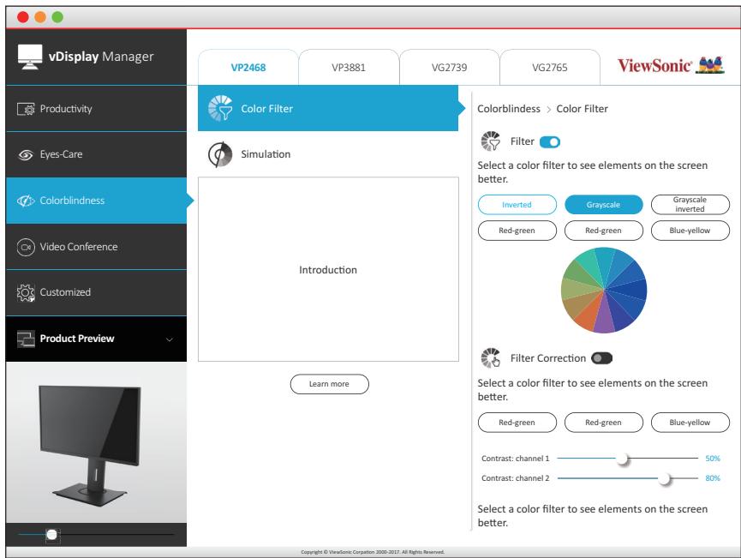Select the Colorblindness sidebar item
Viewport: 741px width, 558px height.
(97, 201)
